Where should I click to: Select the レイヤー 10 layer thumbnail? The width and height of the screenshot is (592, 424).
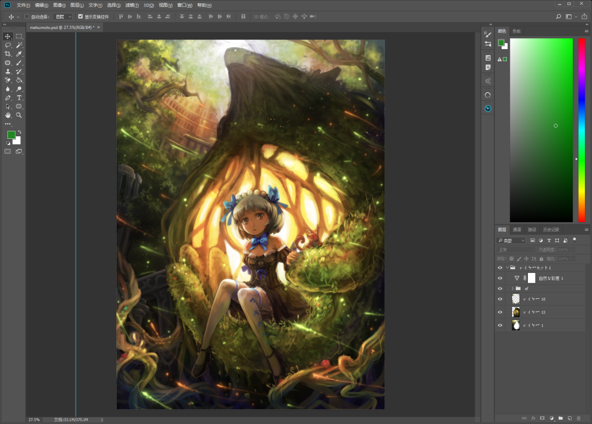[x=516, y=299]
